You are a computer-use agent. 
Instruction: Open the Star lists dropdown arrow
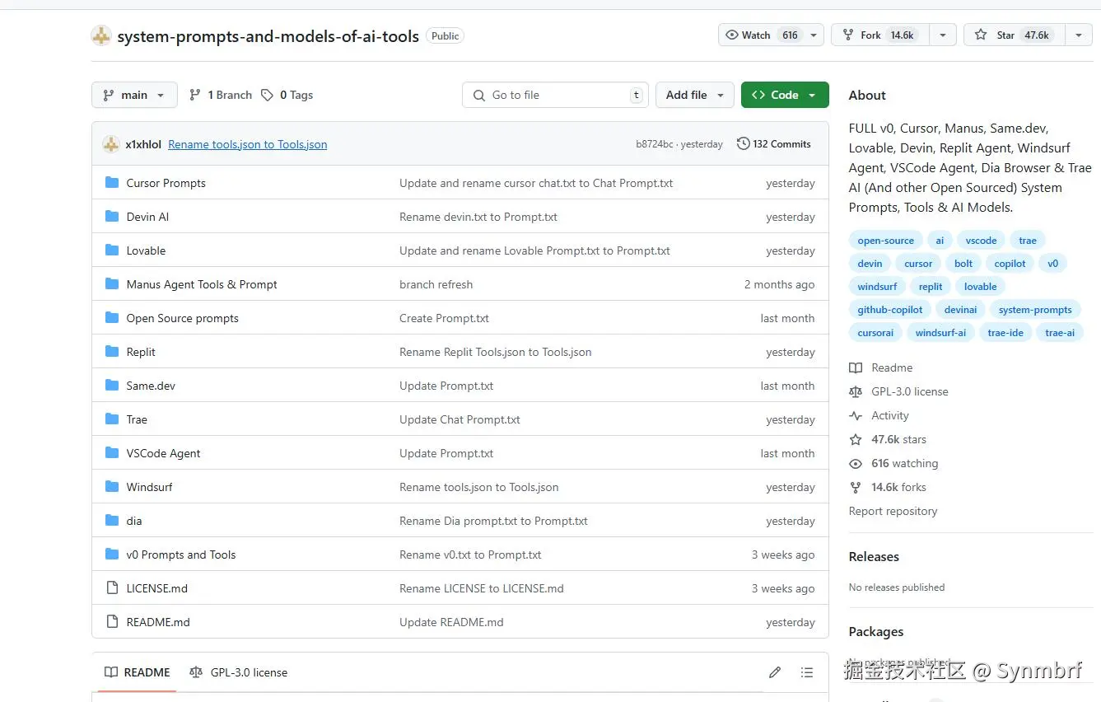[1078, 35]
